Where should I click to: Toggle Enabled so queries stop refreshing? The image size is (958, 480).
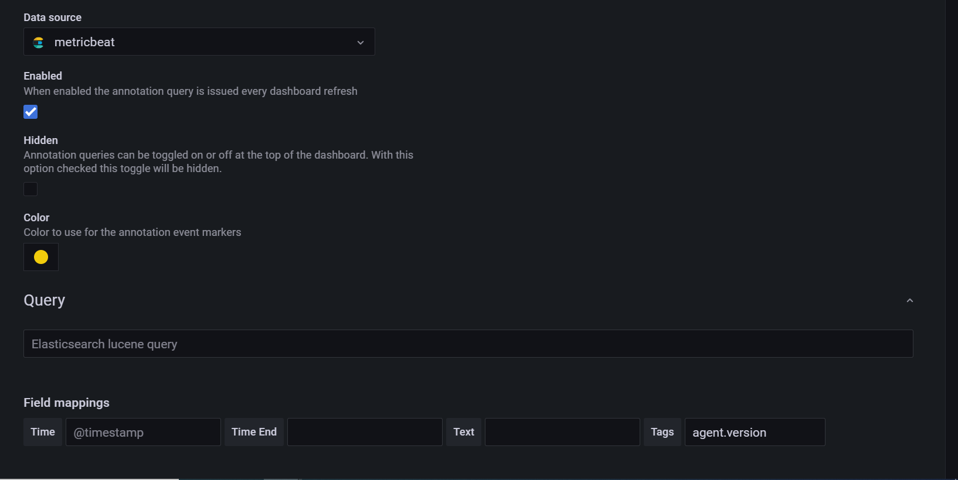coord(30,111)
